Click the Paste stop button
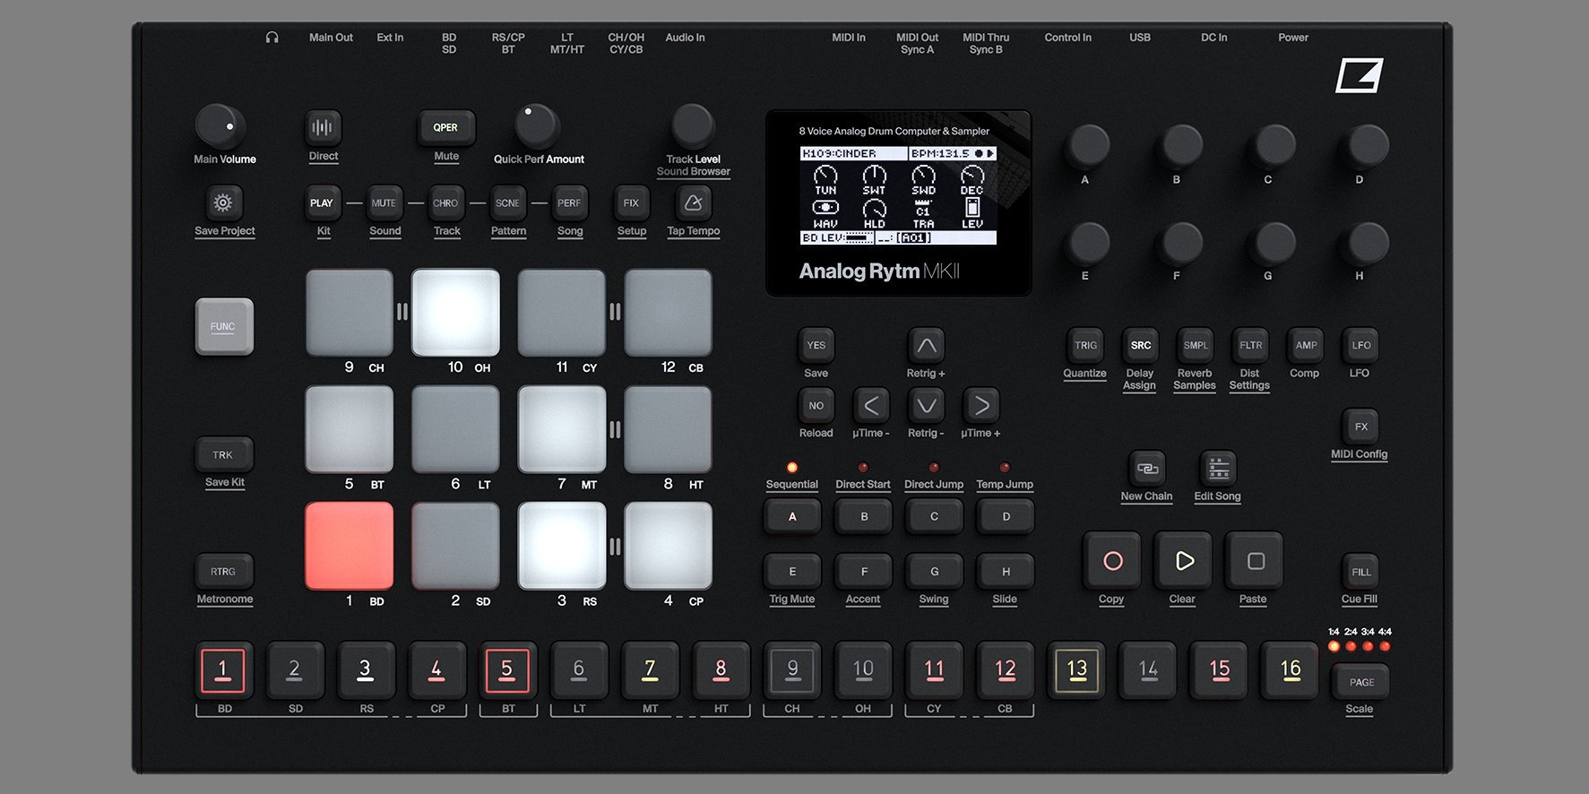 (x=1255, y=561)
